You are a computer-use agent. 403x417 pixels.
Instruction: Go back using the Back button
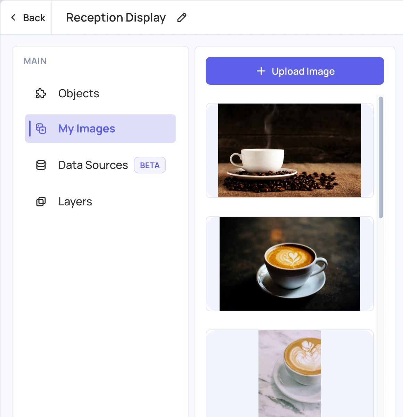tap(28, 18)
